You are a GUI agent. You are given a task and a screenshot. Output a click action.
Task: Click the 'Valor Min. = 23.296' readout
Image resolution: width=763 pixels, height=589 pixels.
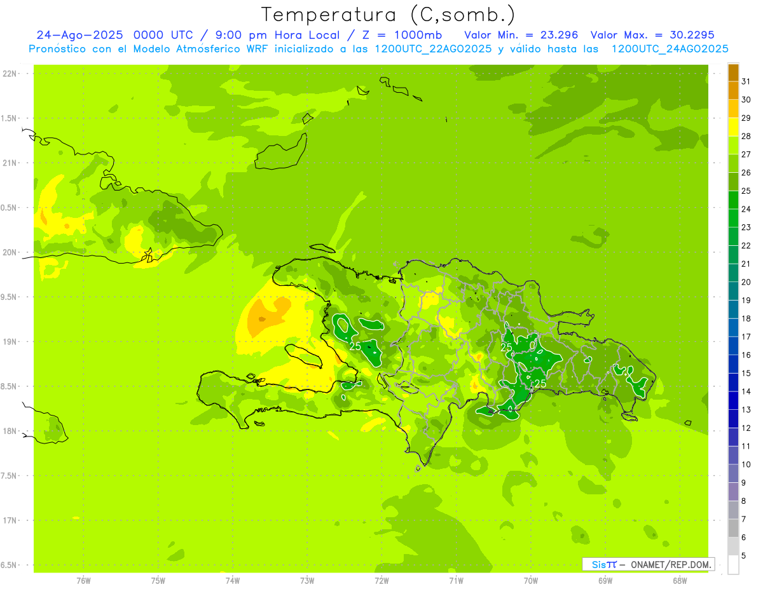point(521,35)
